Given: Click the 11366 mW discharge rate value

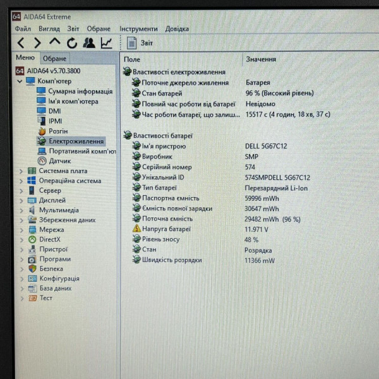Looking at the screenshot, I should click(260, 260).
